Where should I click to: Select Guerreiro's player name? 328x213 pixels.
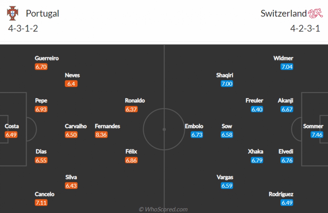coord(47,58)
